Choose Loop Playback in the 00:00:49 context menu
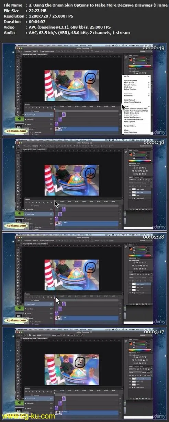 click(x=130, y=100)
